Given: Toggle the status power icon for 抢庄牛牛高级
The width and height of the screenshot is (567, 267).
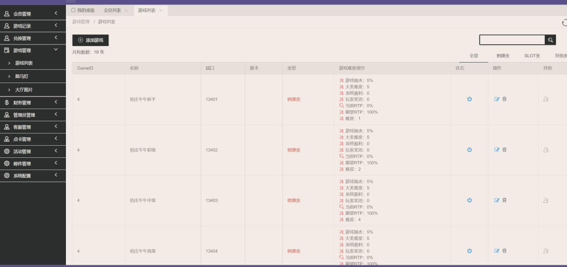Looking at the screenshot, I should pos(470,251).
